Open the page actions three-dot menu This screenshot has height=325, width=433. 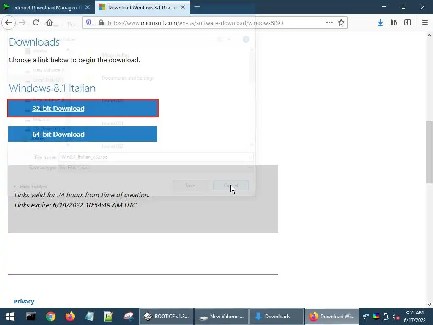(329, 23)
